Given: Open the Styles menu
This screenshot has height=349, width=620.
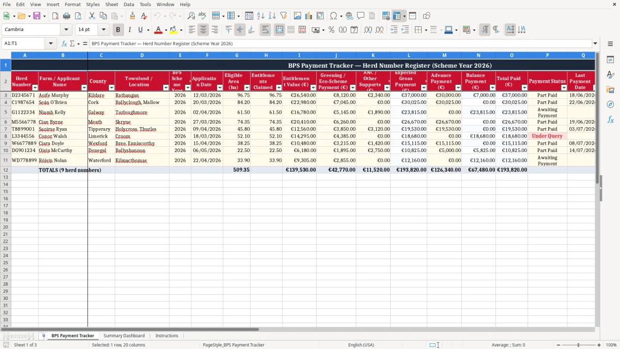Looking at the screenshot, I should [x=93, y=4].
